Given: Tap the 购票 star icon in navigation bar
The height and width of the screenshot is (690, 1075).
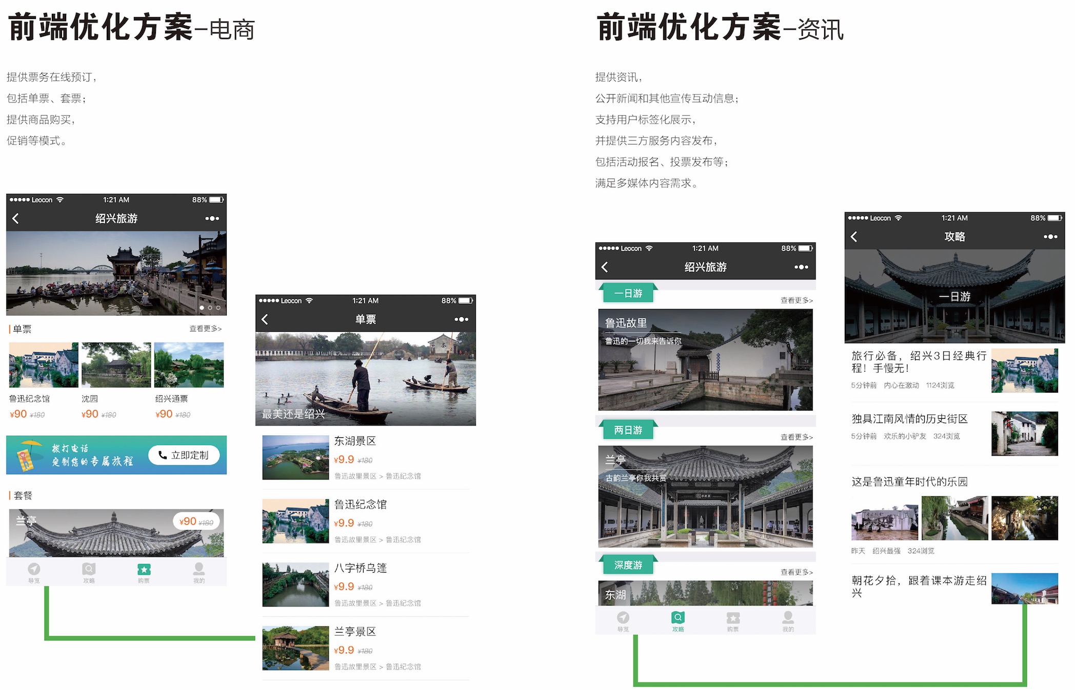Looking at the screenshot, I should tap(144, 569).
